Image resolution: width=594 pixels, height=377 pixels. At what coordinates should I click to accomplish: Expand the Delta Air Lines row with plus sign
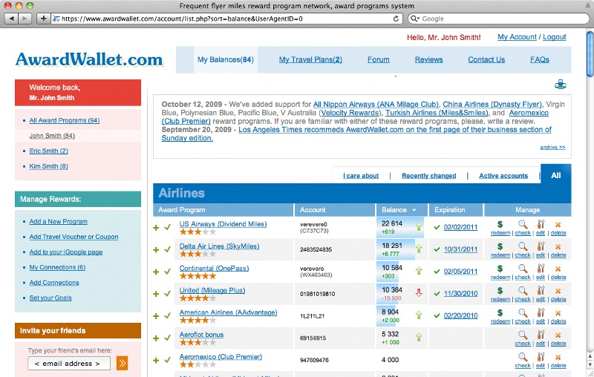[x=156, y=249]
